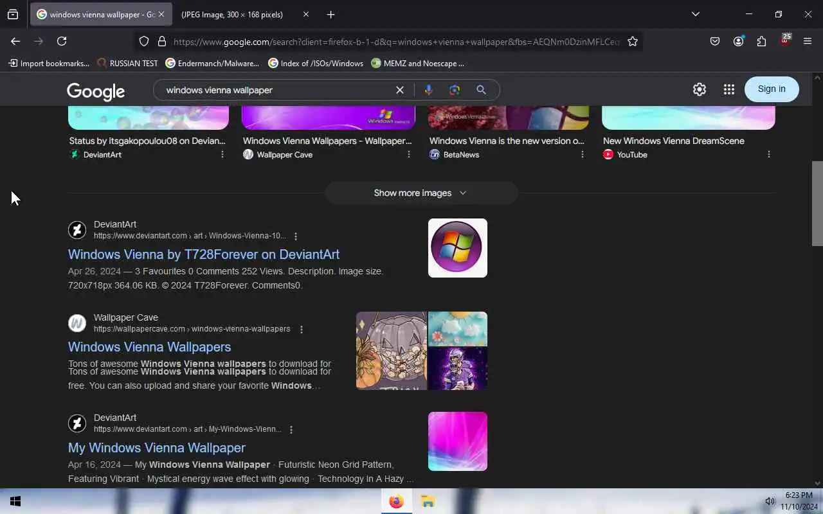This screenshot has height=514, width=823.
Task: Open the Pocket save icon
Action: 715,41
